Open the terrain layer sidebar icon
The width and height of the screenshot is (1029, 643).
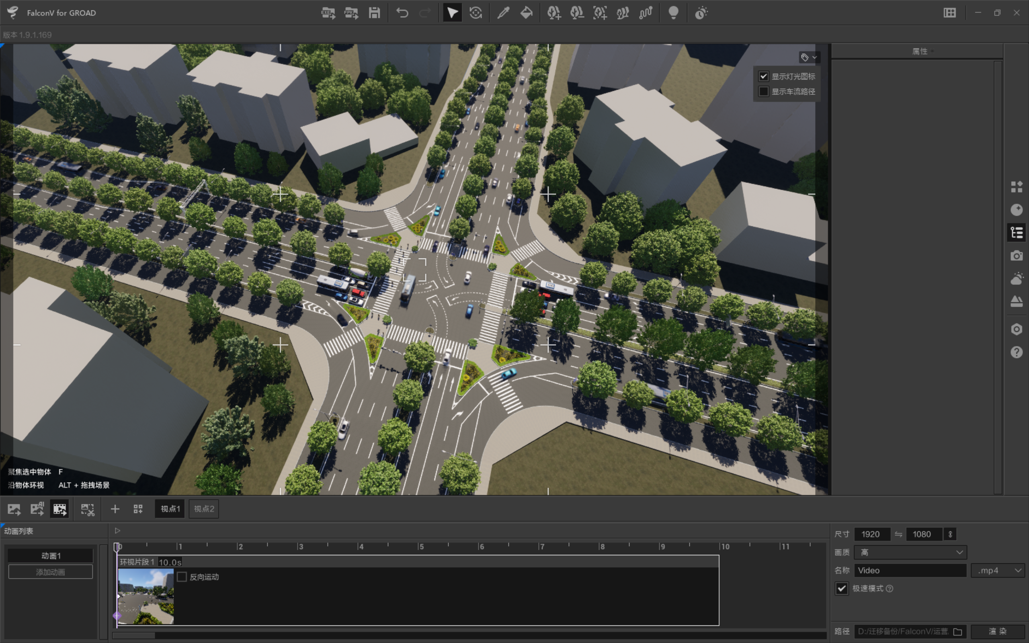click(x=1016, y=301)
